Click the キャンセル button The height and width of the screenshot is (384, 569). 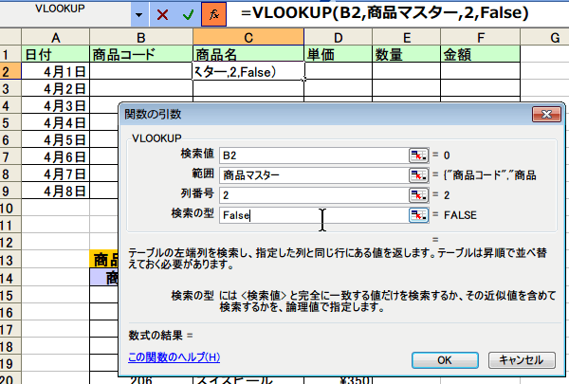coord(522,360)
